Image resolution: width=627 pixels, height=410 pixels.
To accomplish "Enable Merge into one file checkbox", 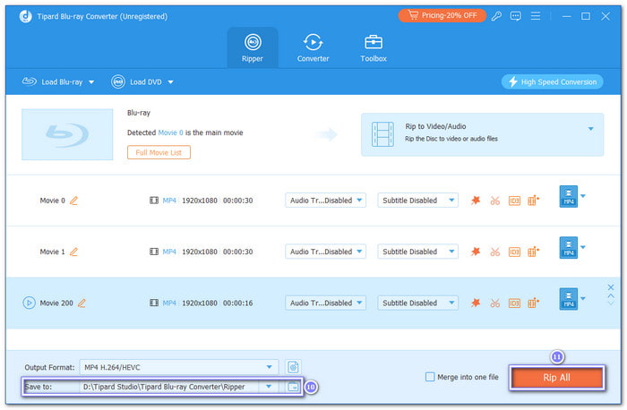I will [430, 377].
